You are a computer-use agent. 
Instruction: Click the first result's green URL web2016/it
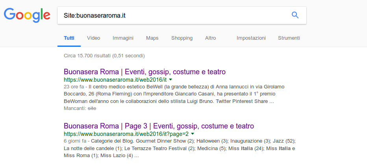point(115,80)
